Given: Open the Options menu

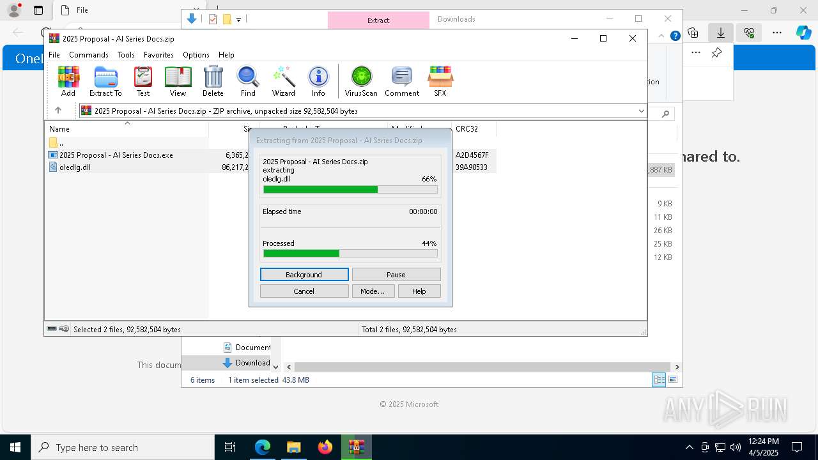Looking at the screenshot, I should coord(196,55).
